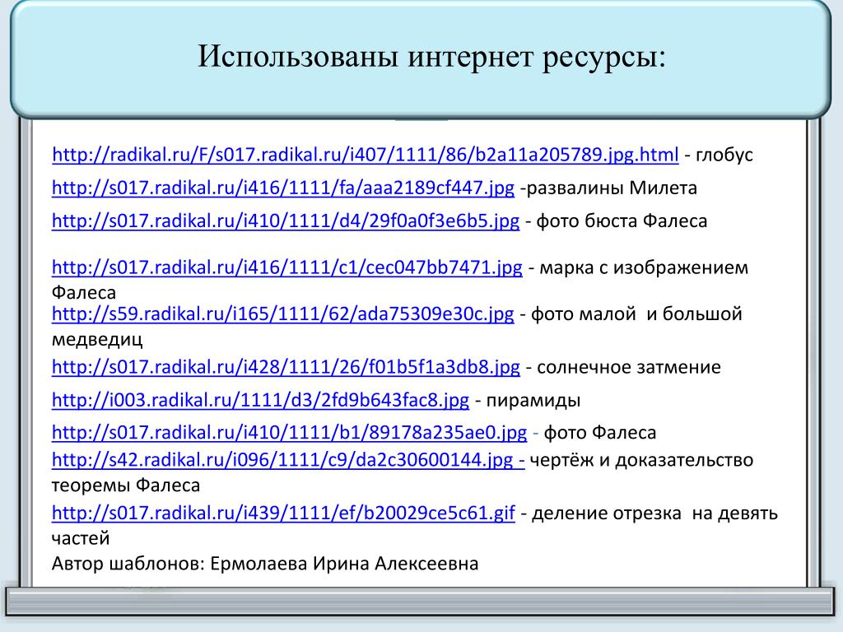The image size is (843, 632).
Task: Select the caption 'деление отрезка на девять'
Action: tap(654, 513)
